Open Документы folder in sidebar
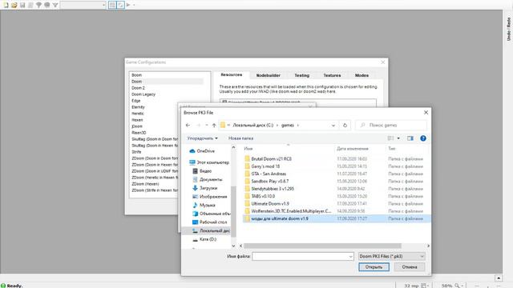 [208, 179]
